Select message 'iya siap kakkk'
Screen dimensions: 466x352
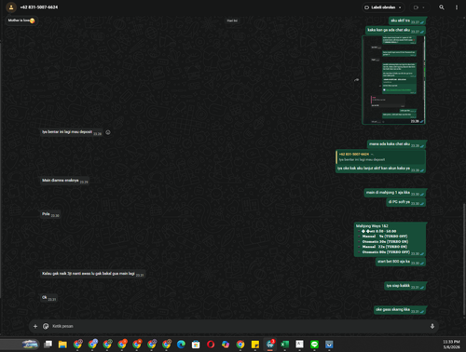point(405,286)
